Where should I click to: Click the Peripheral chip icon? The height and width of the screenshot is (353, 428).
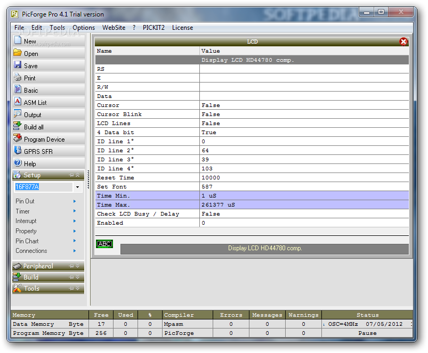pyautogui.click(x=17, y=266)
